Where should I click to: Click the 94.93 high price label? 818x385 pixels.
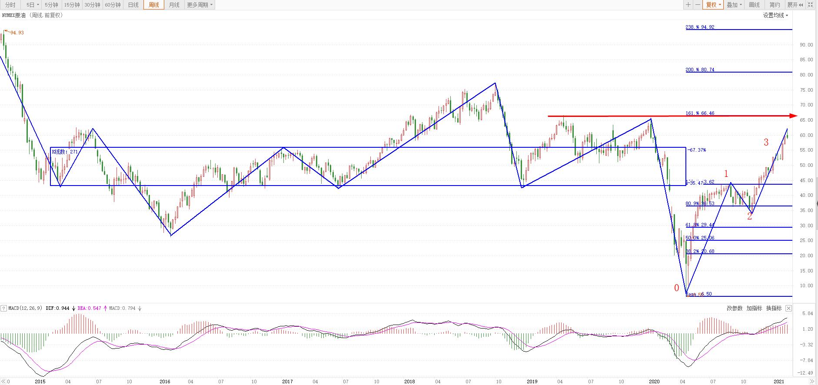click(x=17, y=33)
